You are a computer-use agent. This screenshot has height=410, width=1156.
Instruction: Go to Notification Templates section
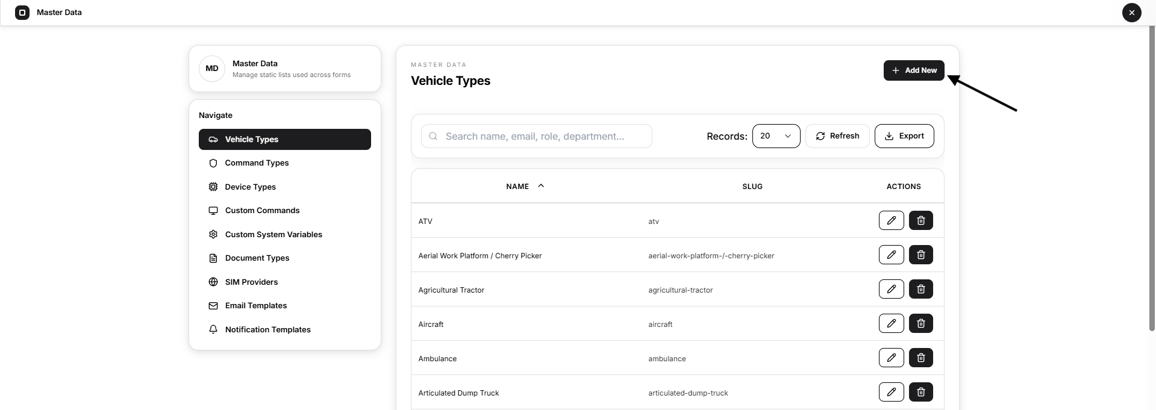tap(285, 329)
